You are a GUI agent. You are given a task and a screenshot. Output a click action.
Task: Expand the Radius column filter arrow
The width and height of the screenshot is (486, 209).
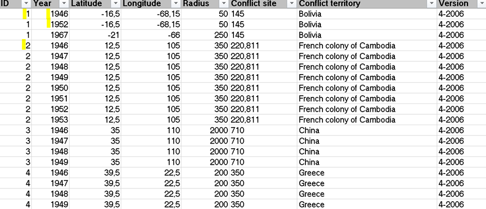(224, 4)
